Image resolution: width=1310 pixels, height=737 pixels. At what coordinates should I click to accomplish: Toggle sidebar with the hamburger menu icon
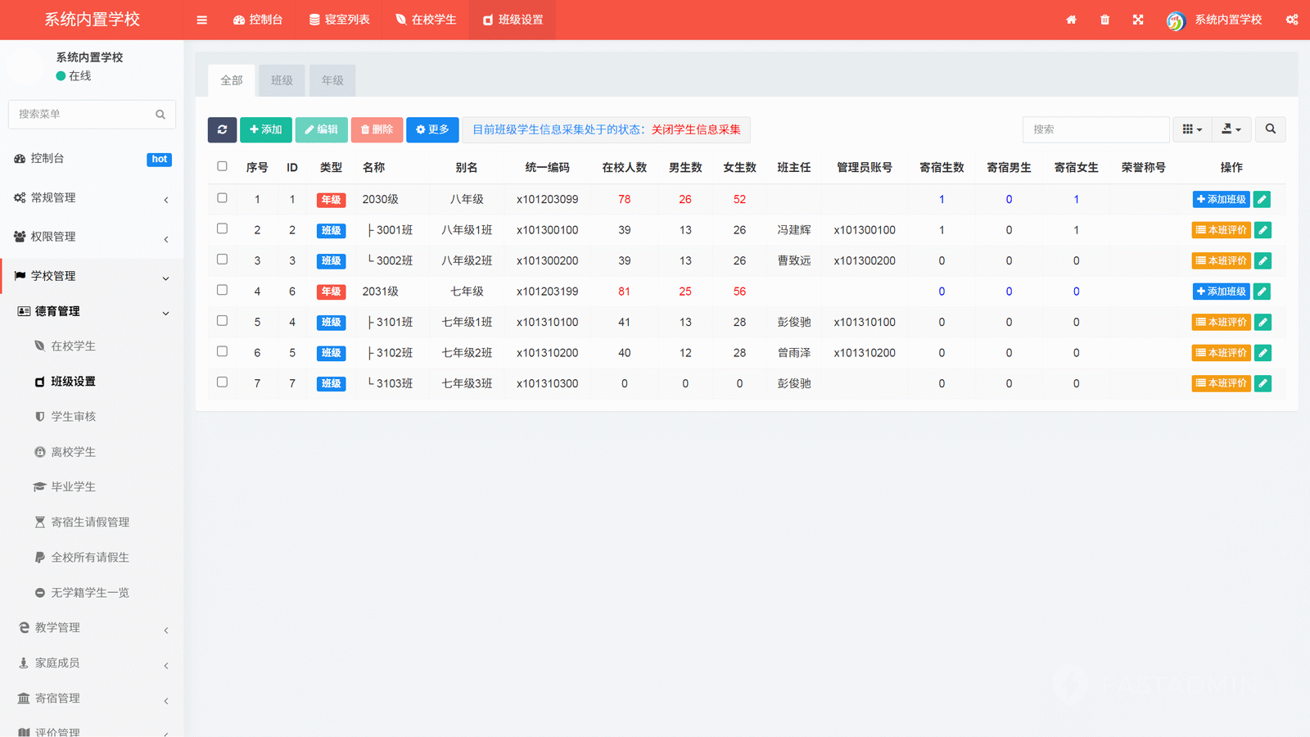pos(202,20)
